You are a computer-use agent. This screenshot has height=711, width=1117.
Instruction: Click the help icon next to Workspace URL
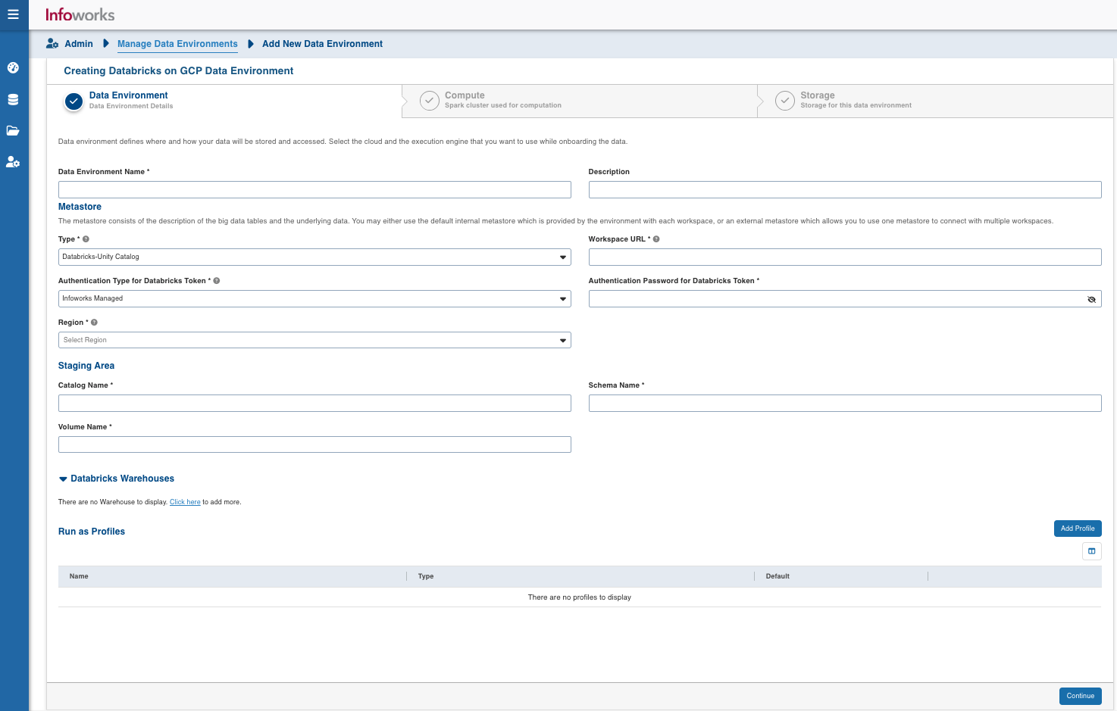656,239
